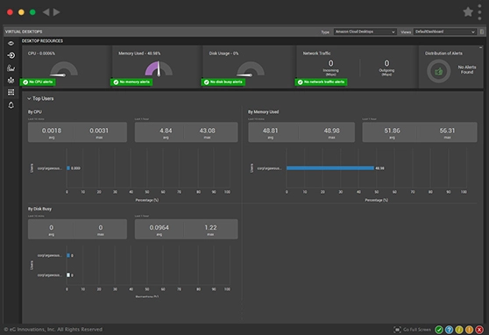Click the orange major alert status icon

[x=469, y=330]
